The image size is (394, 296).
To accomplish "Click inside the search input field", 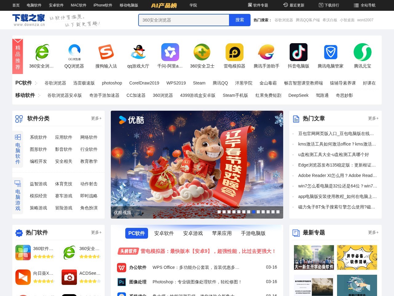I will (184, 20).
